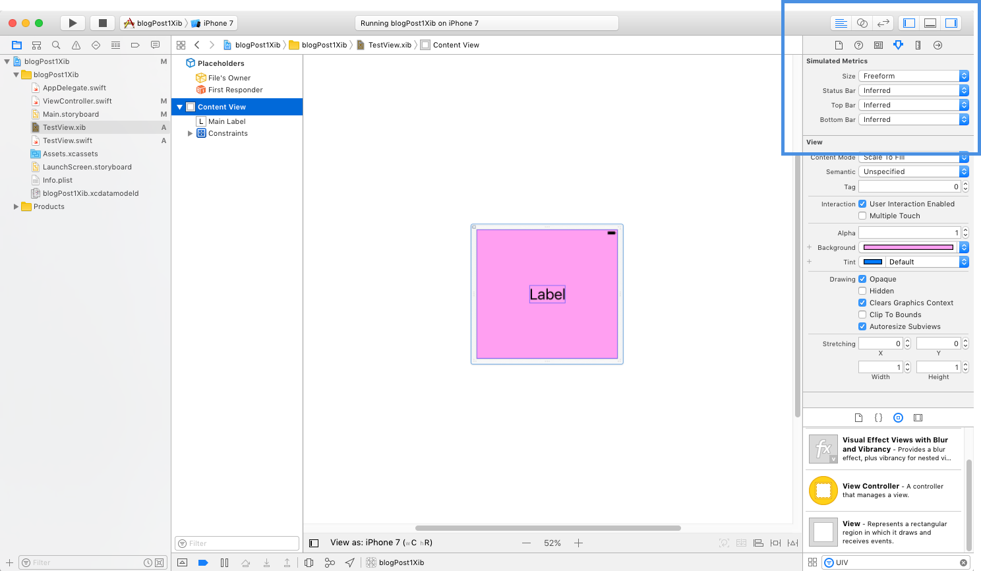Open the Issue navigator warning icon
This screenshot has width=981, height=571.
coord(75,45)
